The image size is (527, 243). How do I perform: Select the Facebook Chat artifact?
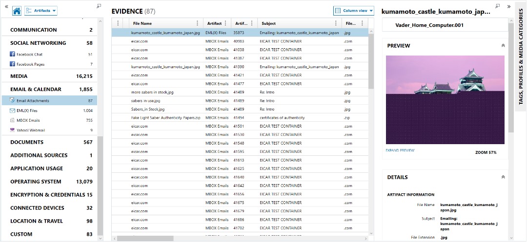click(49, 55)
